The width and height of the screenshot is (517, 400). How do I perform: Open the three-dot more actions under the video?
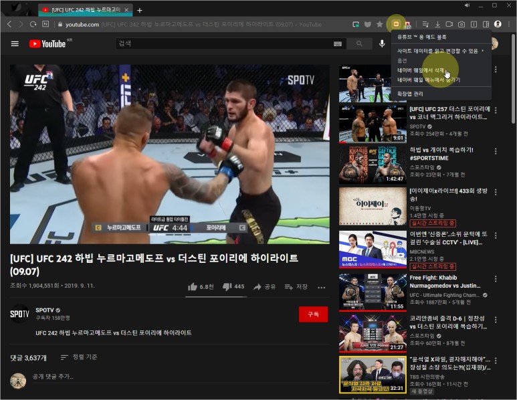(322, 287)
